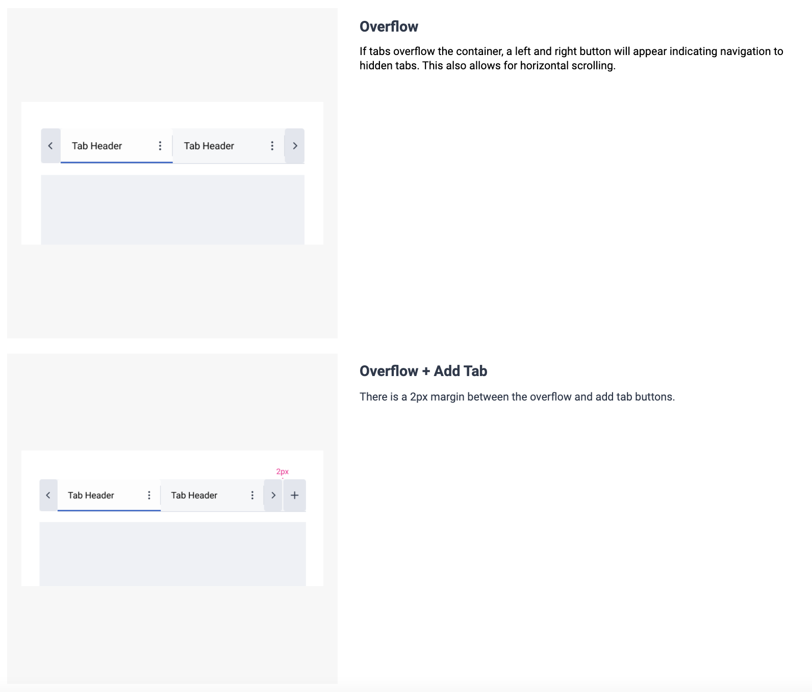Viewport: 812px width, 692px height.
Task: Click the "Overflow + Add Tab" section heading
Action: [x=423, y=371]
